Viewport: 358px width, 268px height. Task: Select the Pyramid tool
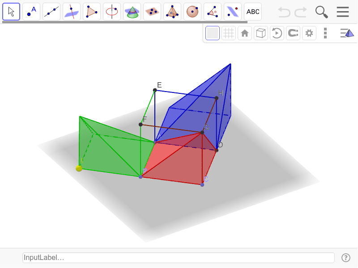pyautogui.click(x=172, y=12)
